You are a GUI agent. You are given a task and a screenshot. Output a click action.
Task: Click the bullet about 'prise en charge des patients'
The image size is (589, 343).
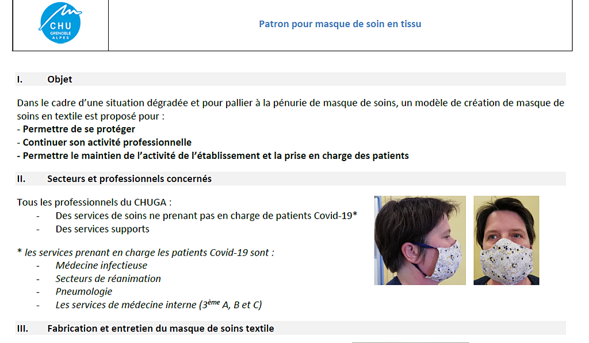[213, 156]
